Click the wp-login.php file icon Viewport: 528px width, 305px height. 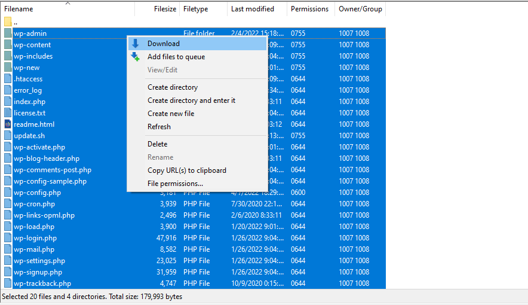[x=8, y=238]
